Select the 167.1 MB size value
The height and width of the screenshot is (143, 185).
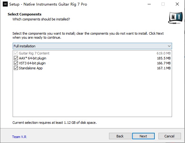(x=164, y=68)
